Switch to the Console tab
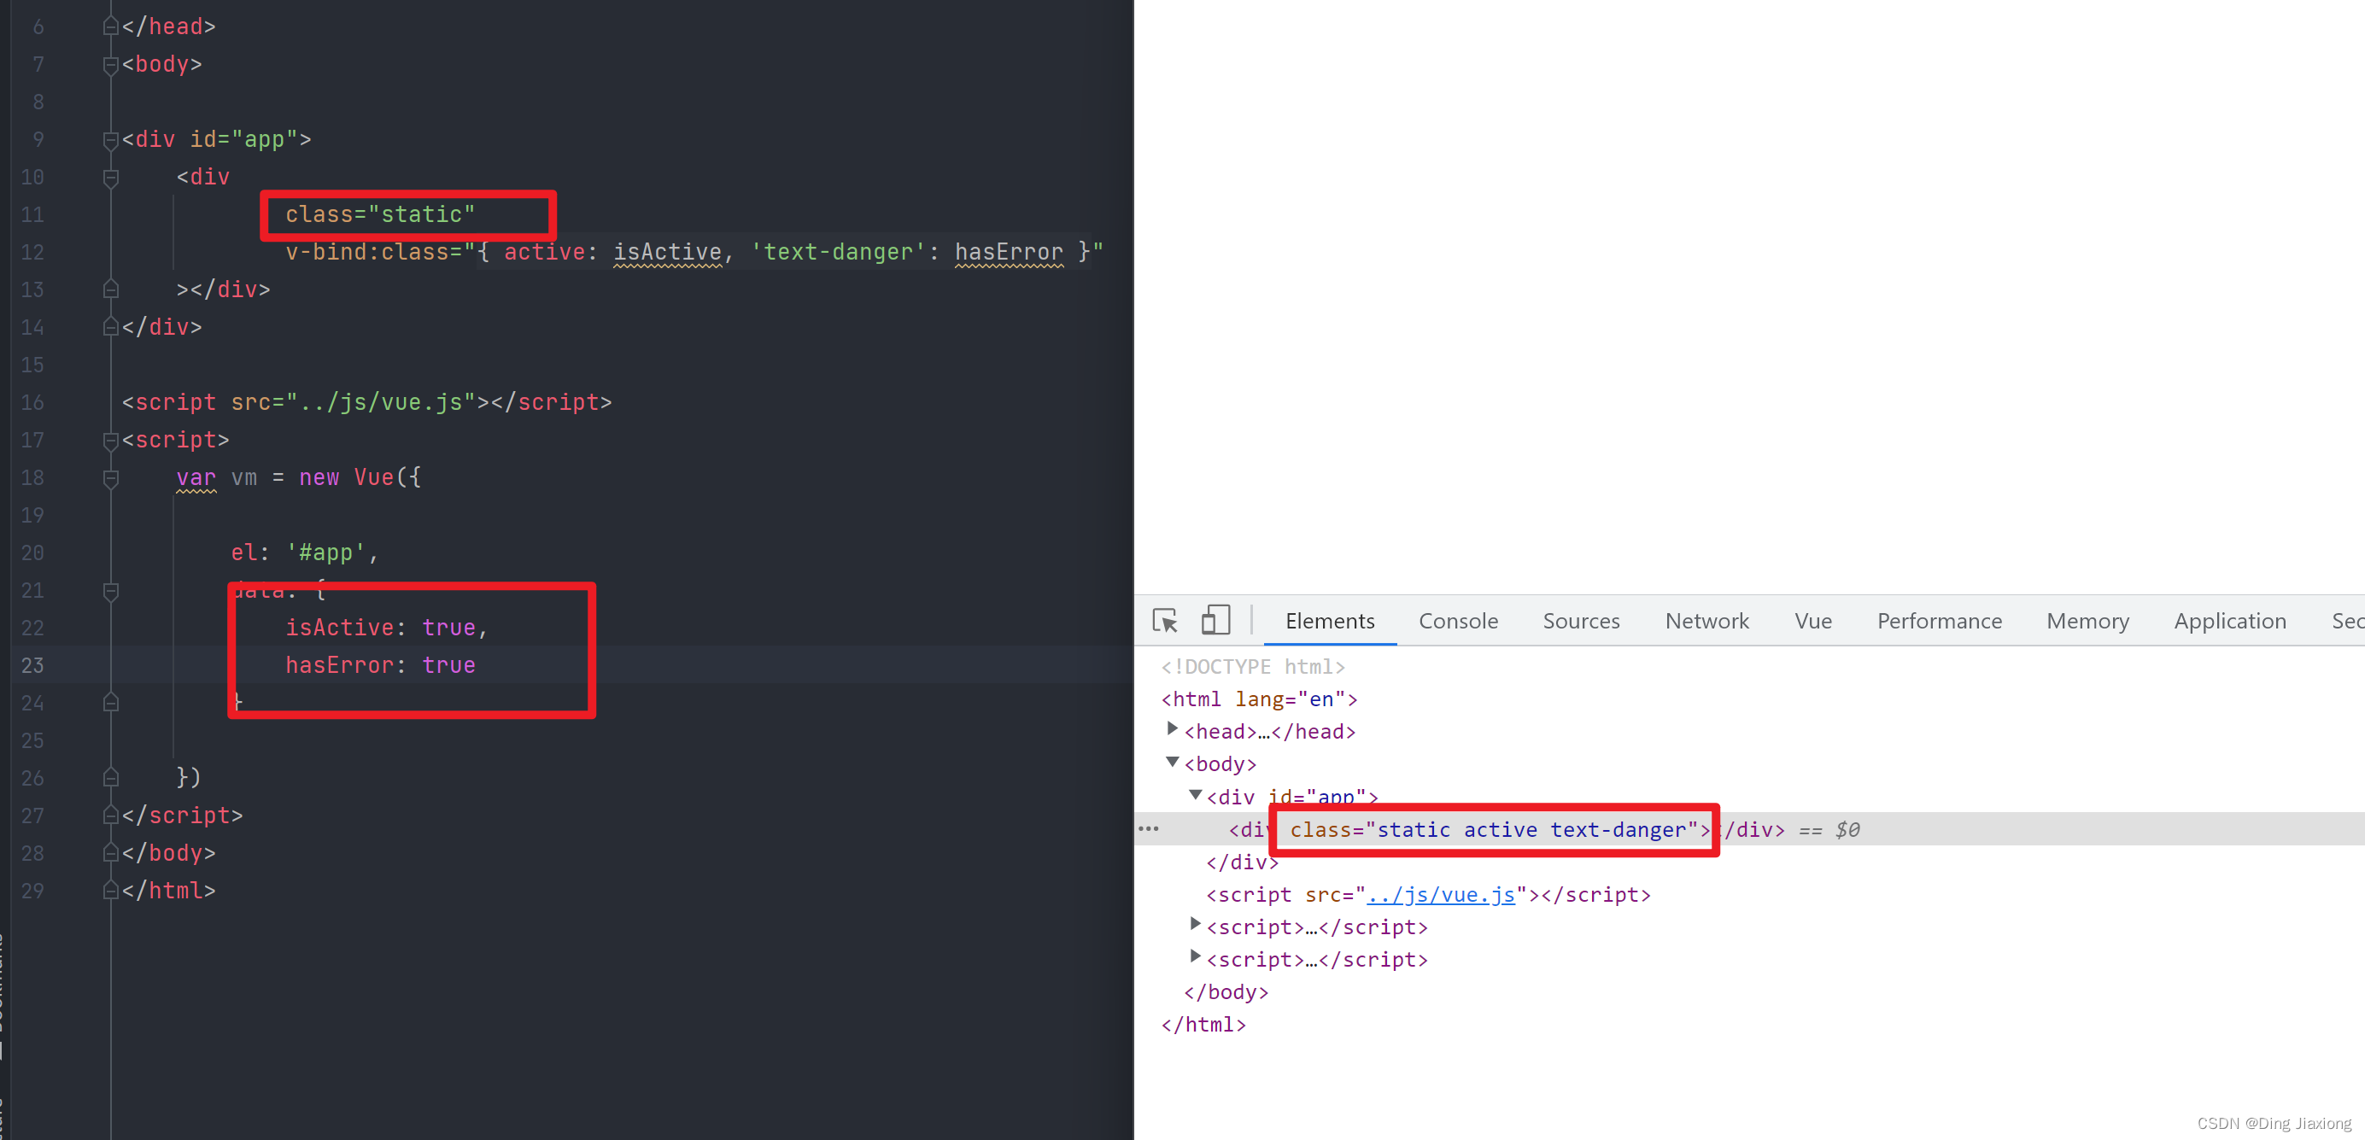This screenshot has width=2365, height=1140. 1458,622
